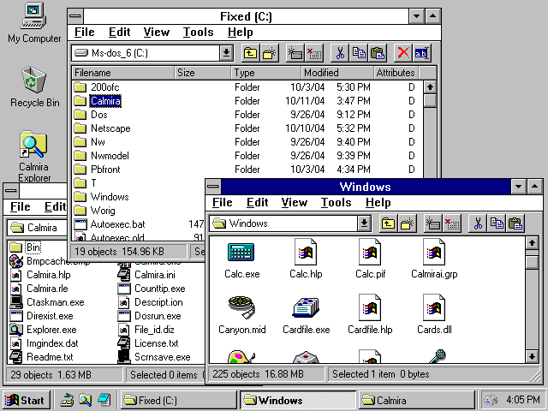The height and width of the screenshot is (411, 548).
Task: Click the Fixed (C:) list scroll up arrow
Action: coord(430,86)
